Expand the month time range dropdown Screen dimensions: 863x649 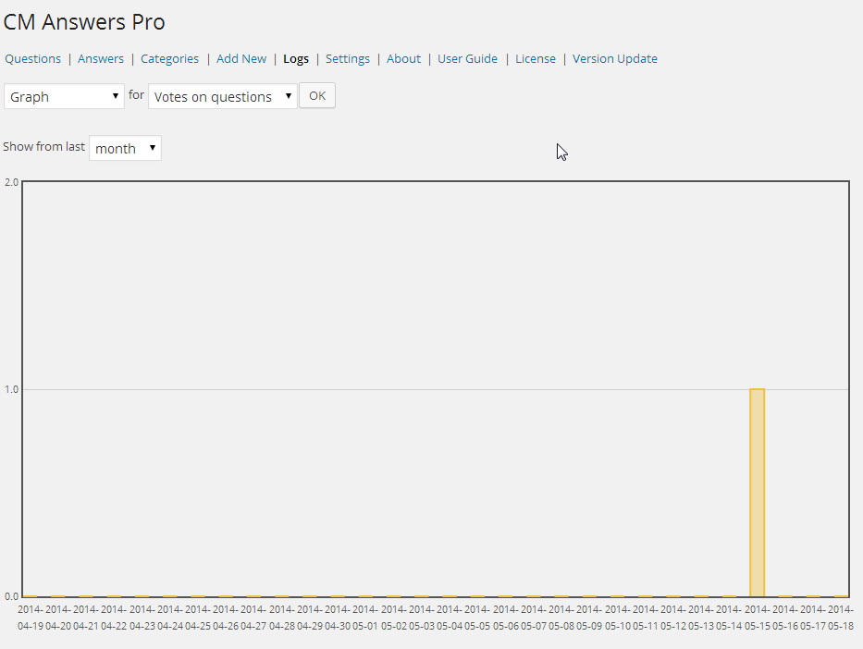point(125,148)
